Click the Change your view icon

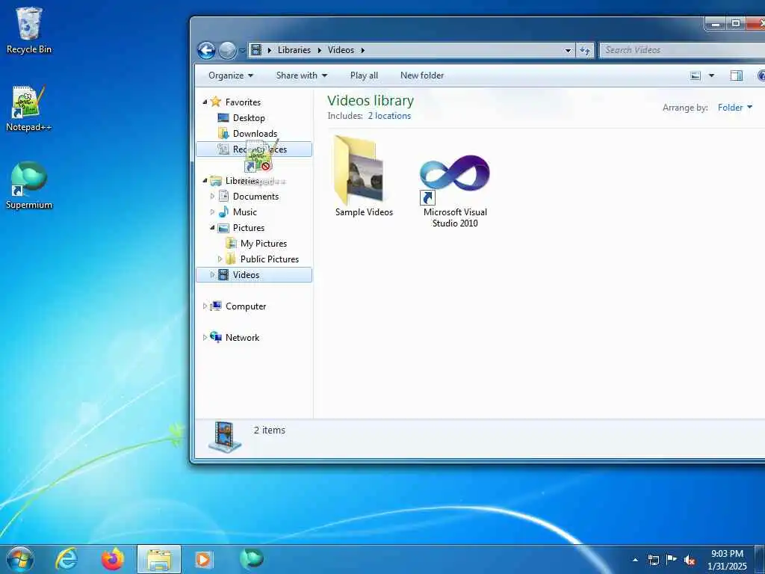click(x=696, y=75)
